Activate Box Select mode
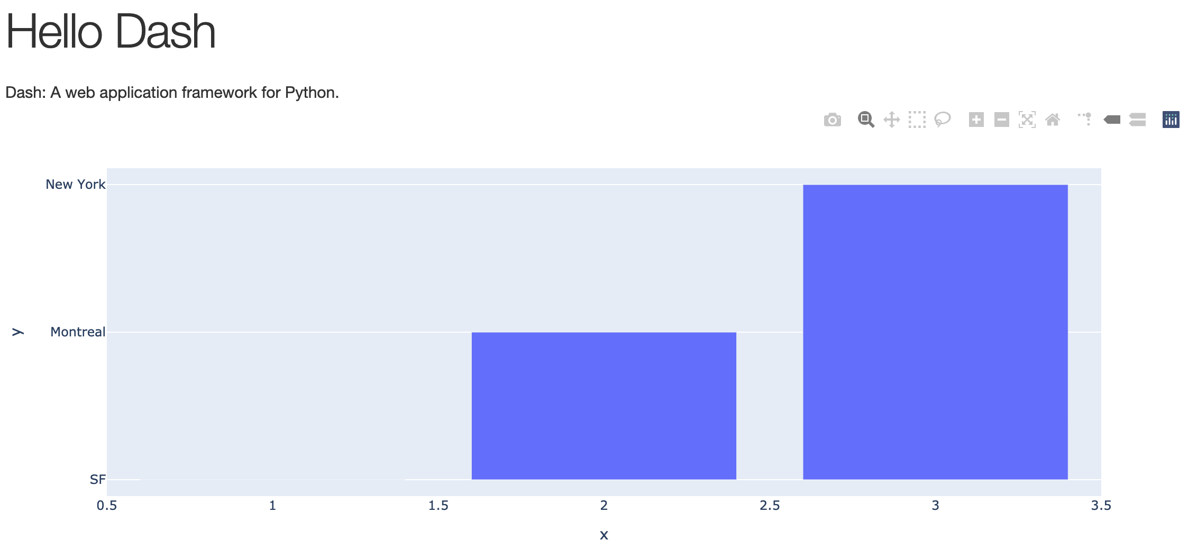The height and width of the screenshot is (549, 1188). pyautogui.click(x=917, y=120)
